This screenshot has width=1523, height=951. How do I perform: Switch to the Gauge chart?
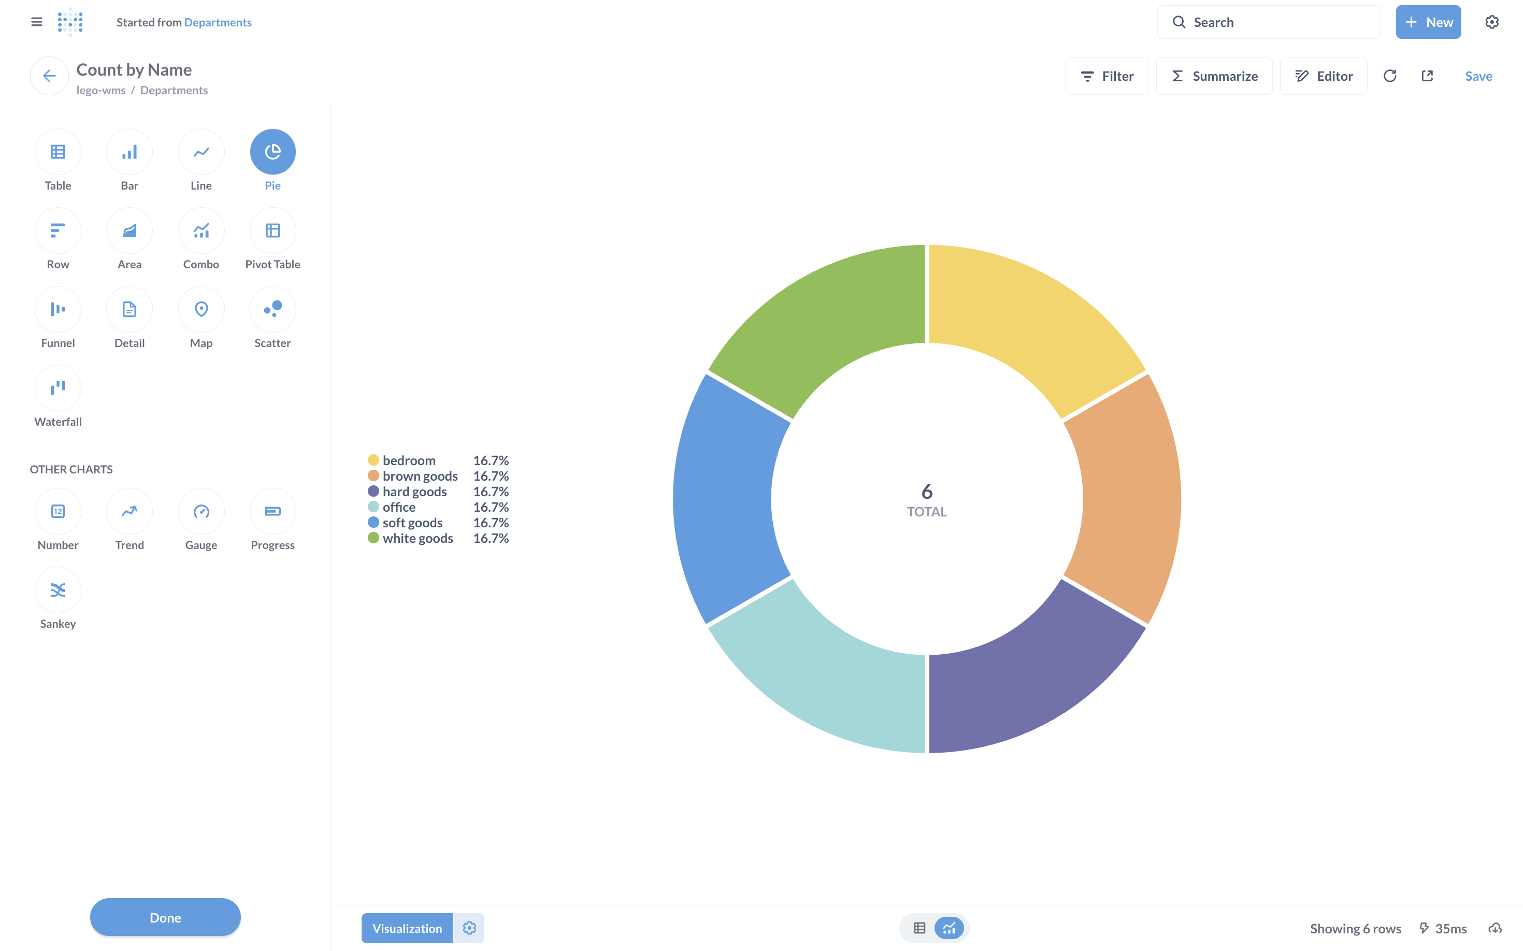[202, 511]
